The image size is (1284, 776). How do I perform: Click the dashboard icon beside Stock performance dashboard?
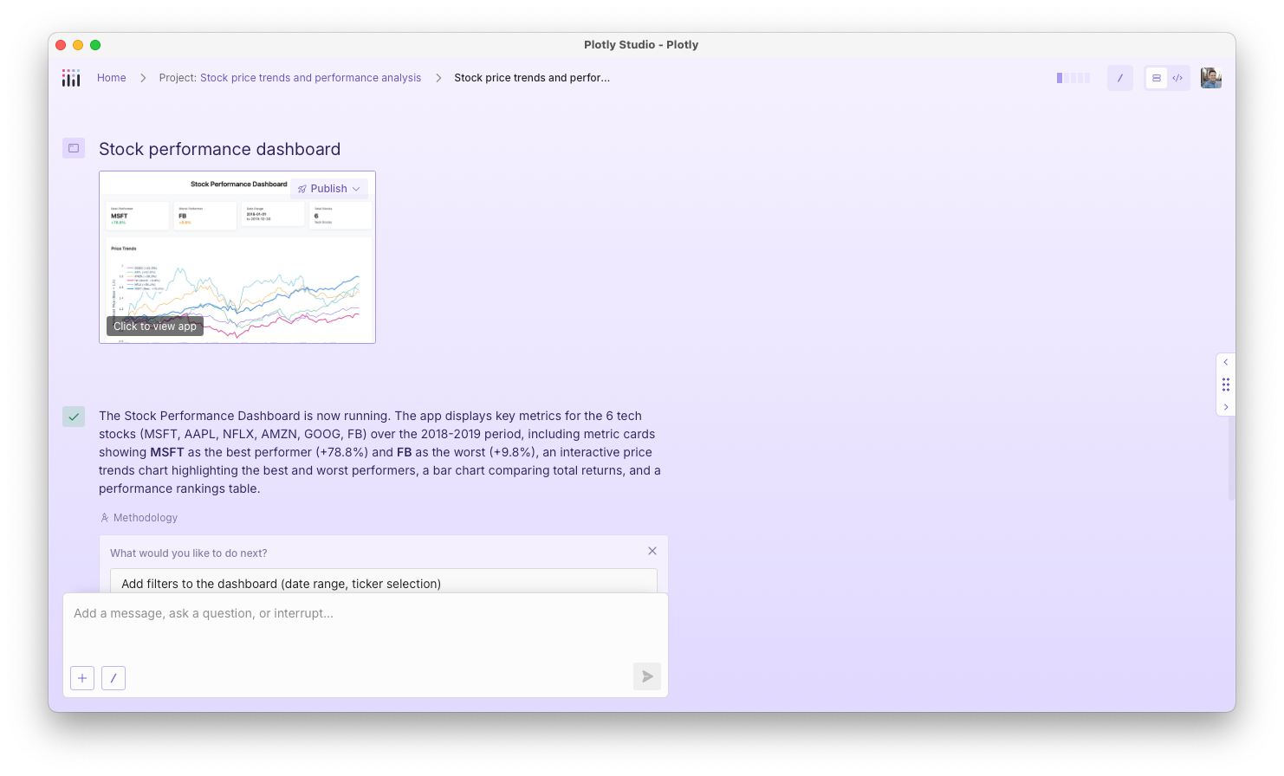(74, 148)
